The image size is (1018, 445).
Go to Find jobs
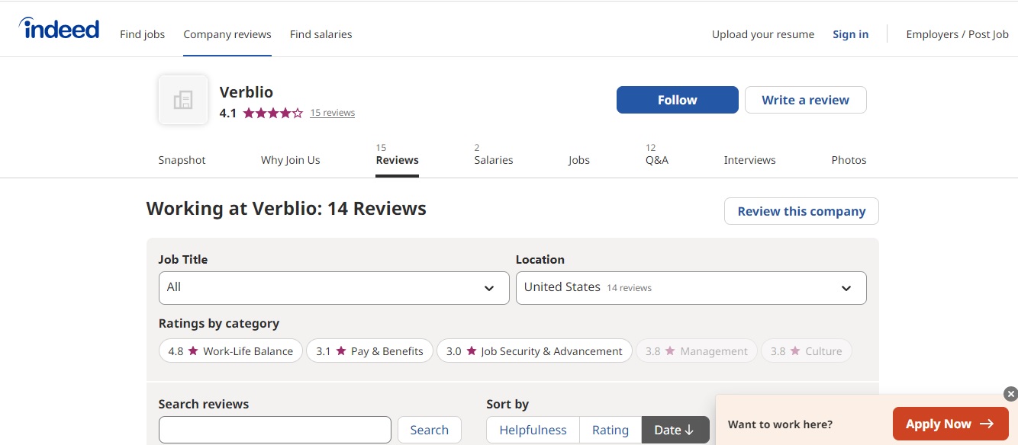coord(143,34)
